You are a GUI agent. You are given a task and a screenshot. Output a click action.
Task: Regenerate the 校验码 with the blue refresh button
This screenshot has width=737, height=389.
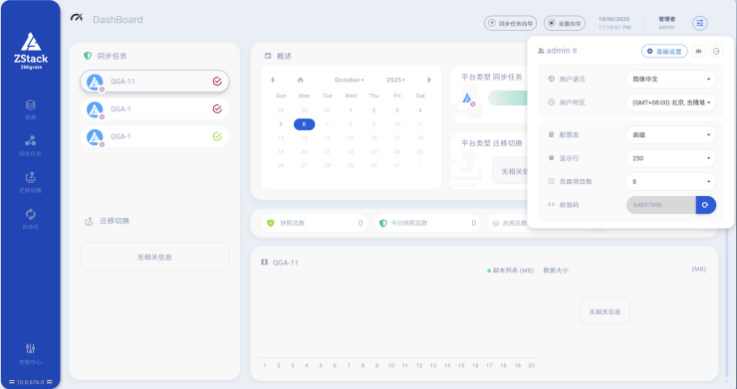705,205
